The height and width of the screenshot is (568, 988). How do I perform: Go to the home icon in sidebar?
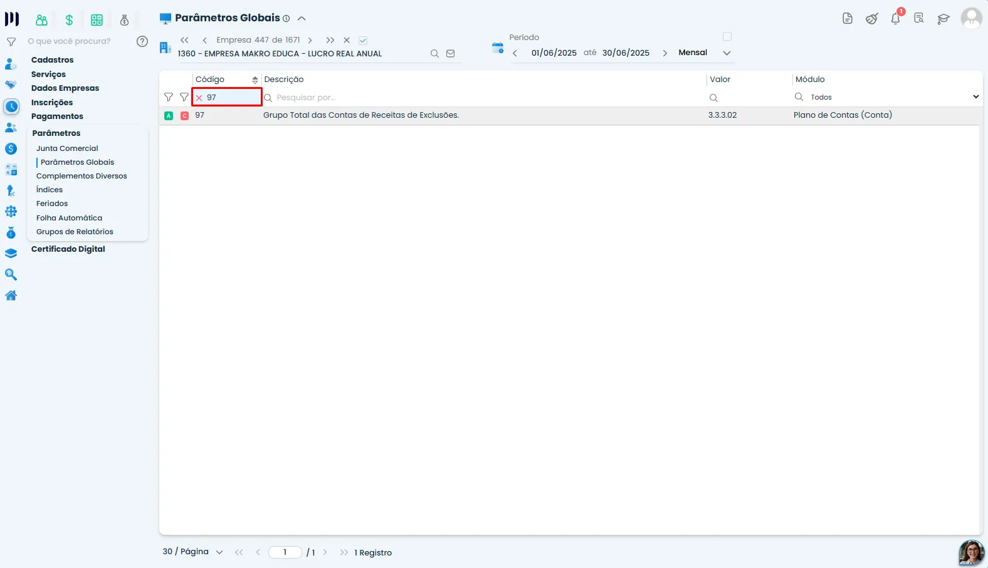[x=11, y=296]
